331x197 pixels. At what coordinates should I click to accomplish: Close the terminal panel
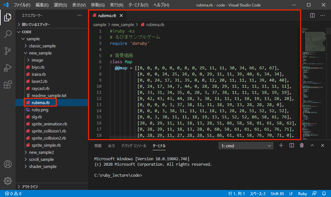click(x=322, y=145)
